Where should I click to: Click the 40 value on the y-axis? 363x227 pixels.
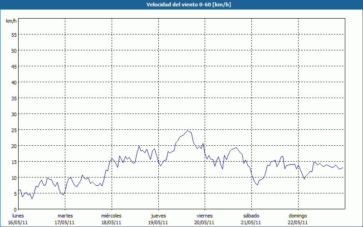[14, 82]
